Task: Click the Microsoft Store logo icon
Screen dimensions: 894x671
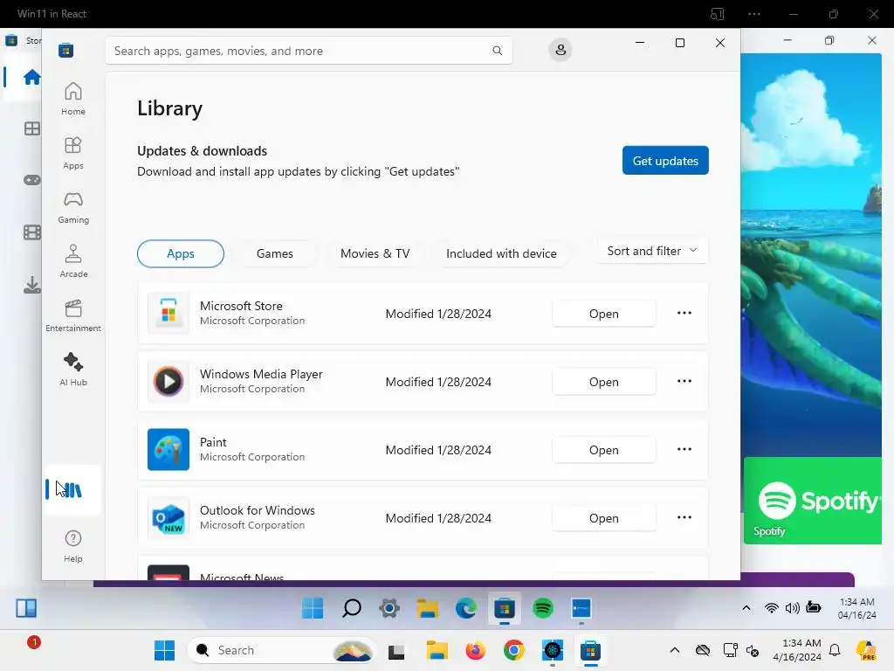Action: 65,50
